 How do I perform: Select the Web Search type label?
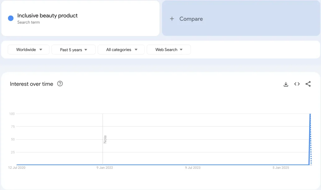166,50
